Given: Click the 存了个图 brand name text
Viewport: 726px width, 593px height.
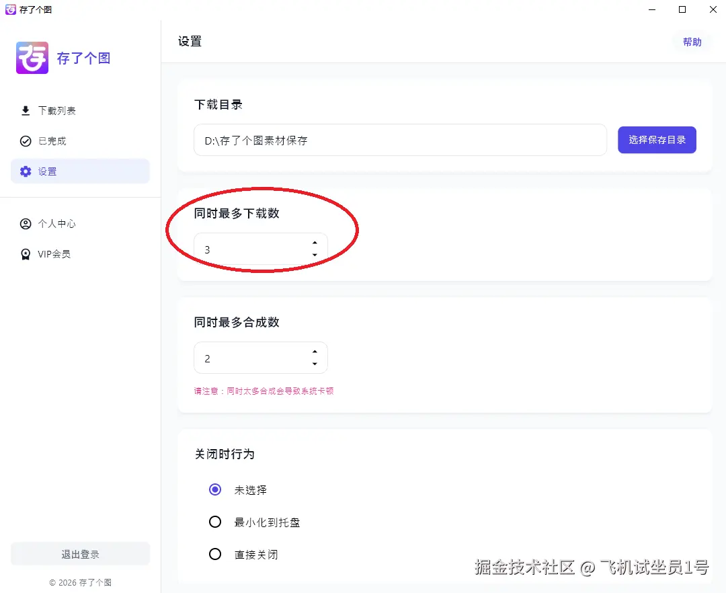Looking at the screenshot, I should click(83, 58).
